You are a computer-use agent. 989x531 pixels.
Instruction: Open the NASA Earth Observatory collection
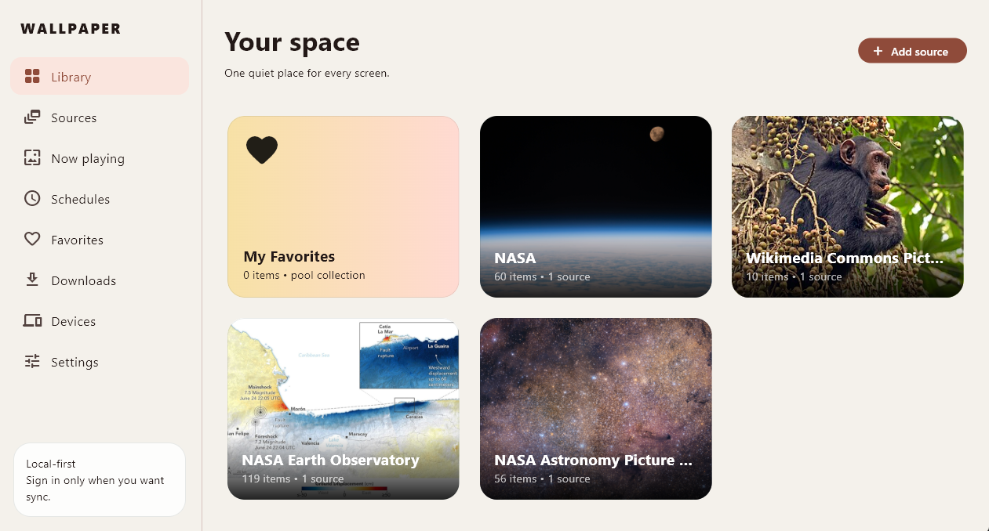click(x=344, y=409)
